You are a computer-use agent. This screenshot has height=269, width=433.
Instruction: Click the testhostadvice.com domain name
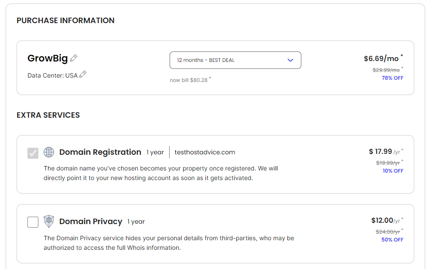coord(205,152)
